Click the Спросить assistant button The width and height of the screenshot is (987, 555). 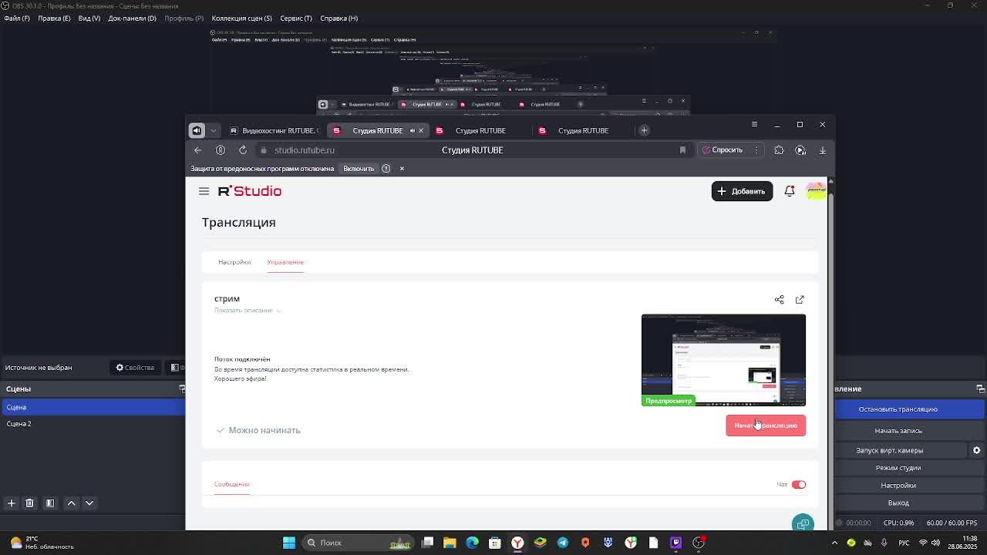tap(722, 150)
